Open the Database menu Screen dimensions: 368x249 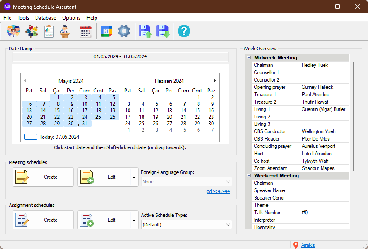(x=46, y=18)
